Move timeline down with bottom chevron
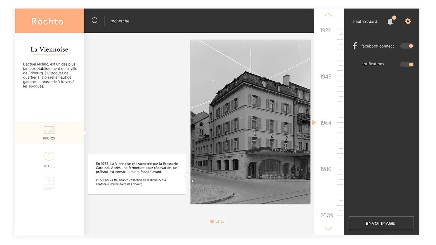The width and height of the screenshot is (436, 245). [329, 229]
